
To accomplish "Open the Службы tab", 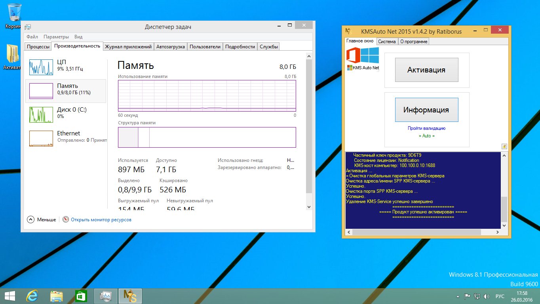I will pyautogui.click(x=268, y=47).
